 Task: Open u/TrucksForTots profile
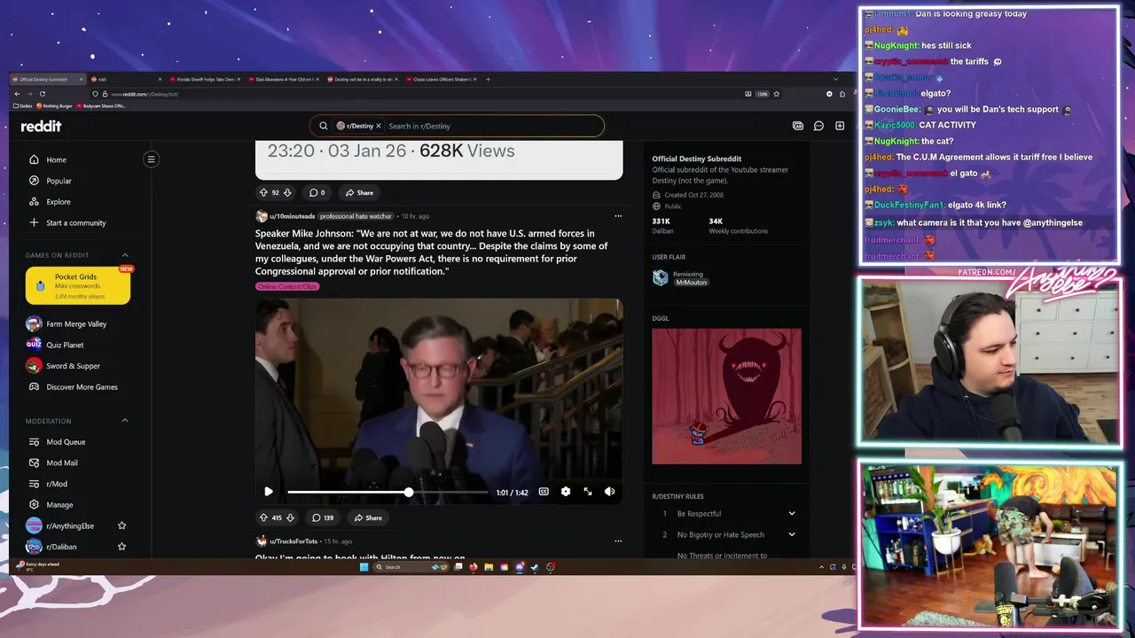click(x=294, y=541)
